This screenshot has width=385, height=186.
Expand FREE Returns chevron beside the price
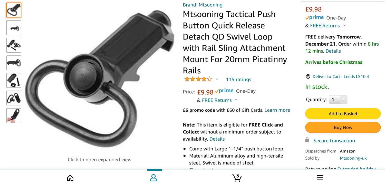click(236, 100)
